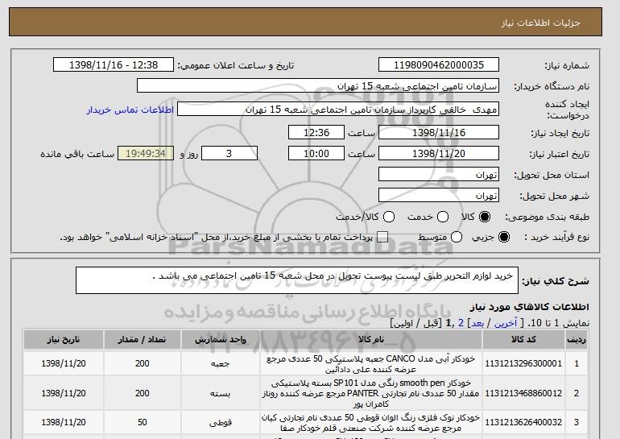Viewport: 620px width, 439px height.
Task: Select the کالا radio button
Action: (485, 217)
